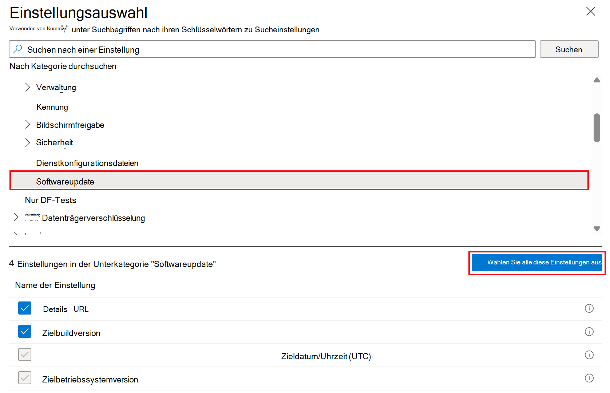Expand the Datenträgerverschlüsselung category
Viewport: 610px width, 393px height.
click(16, 218)
